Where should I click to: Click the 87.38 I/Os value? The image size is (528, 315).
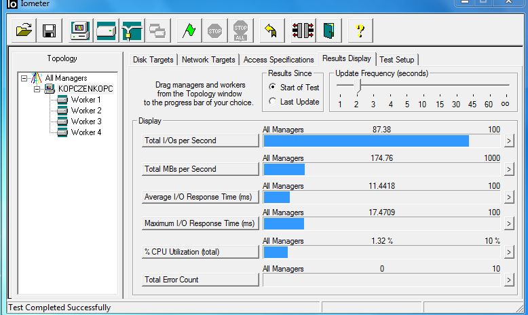point(381,130)
